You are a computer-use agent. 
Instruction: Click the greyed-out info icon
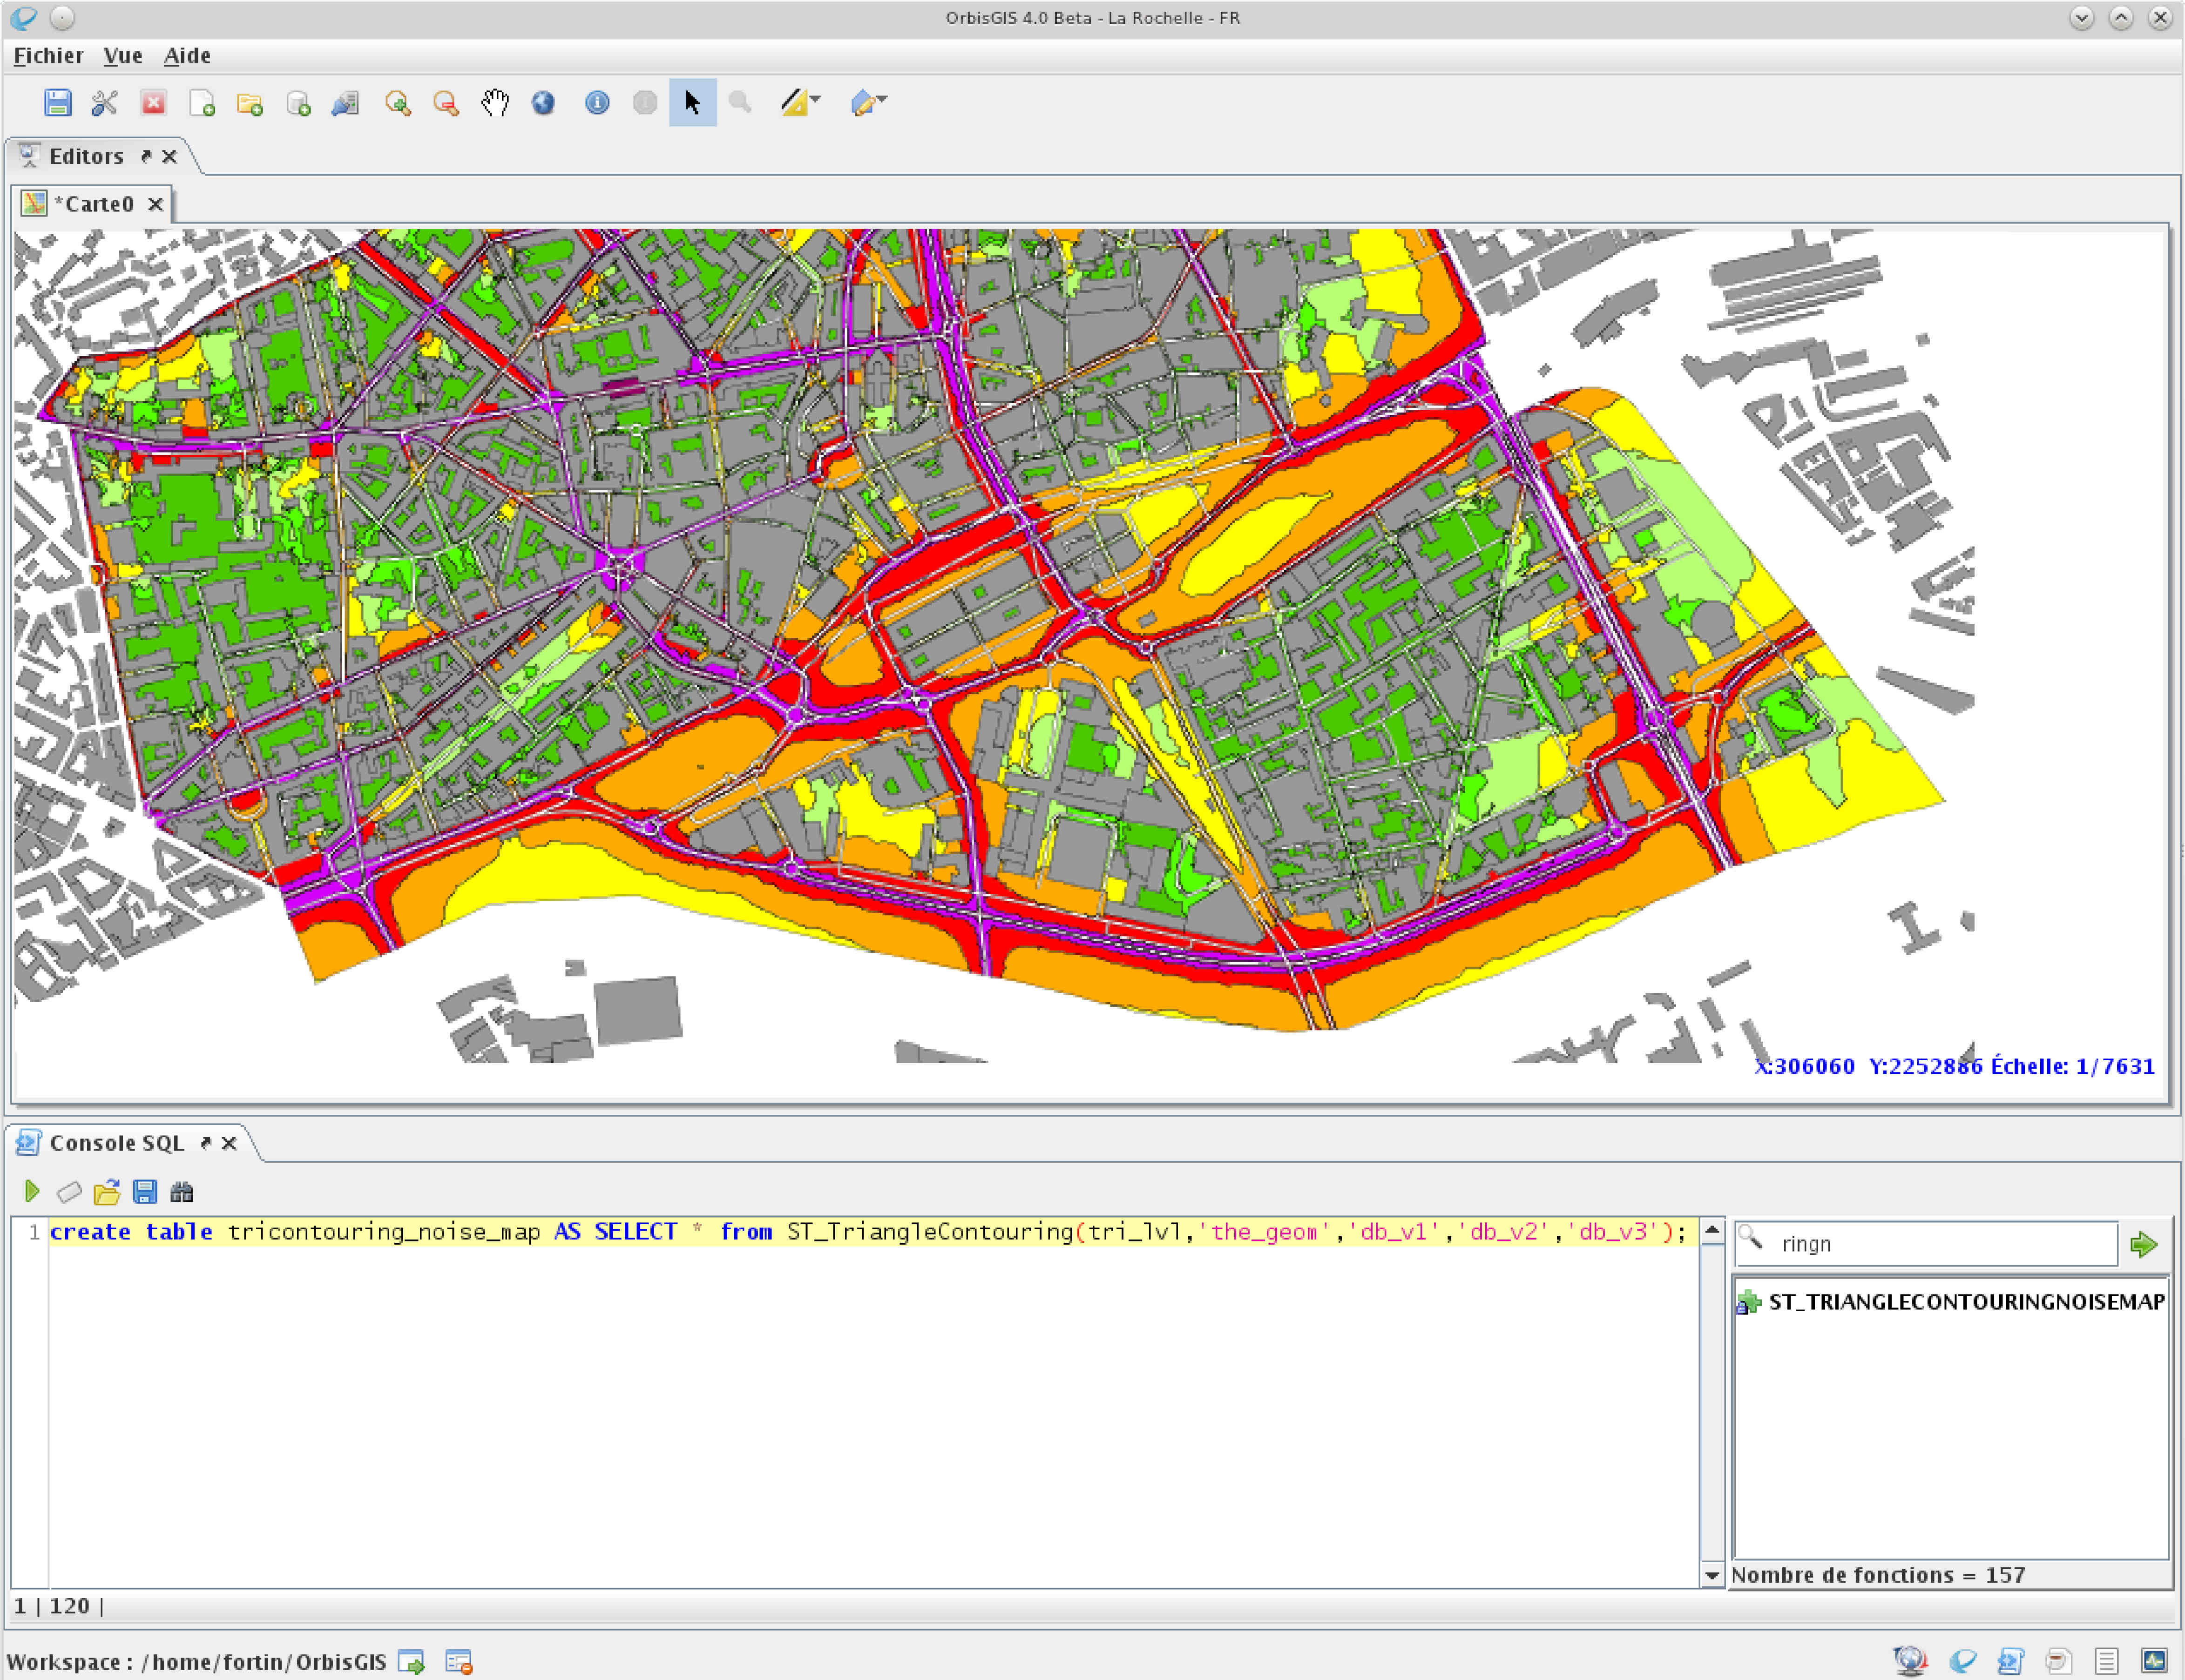(645, 102)
